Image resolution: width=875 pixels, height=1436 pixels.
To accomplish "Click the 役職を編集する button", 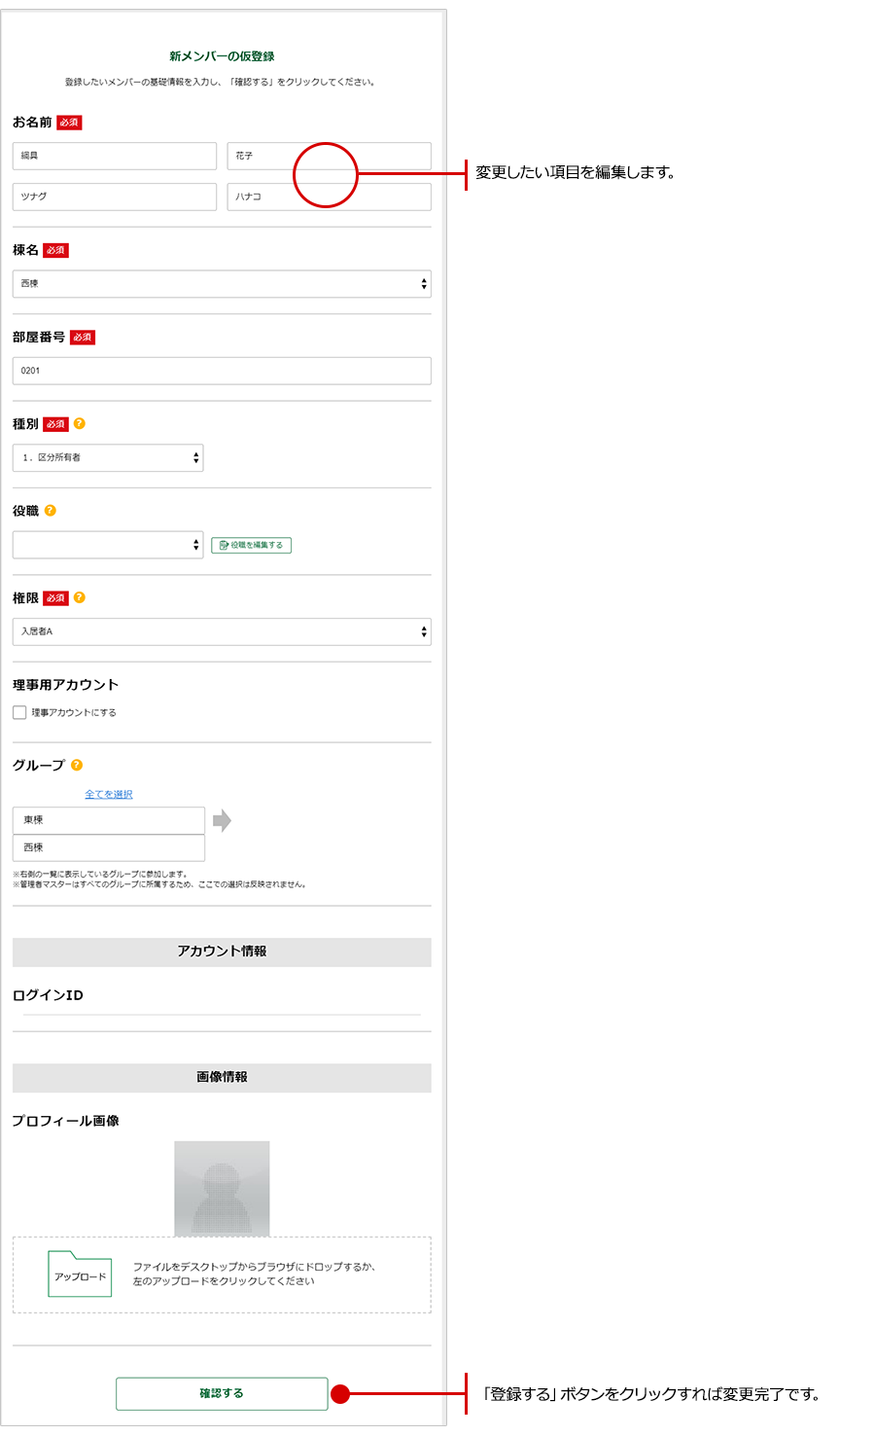I will [252, 546].
